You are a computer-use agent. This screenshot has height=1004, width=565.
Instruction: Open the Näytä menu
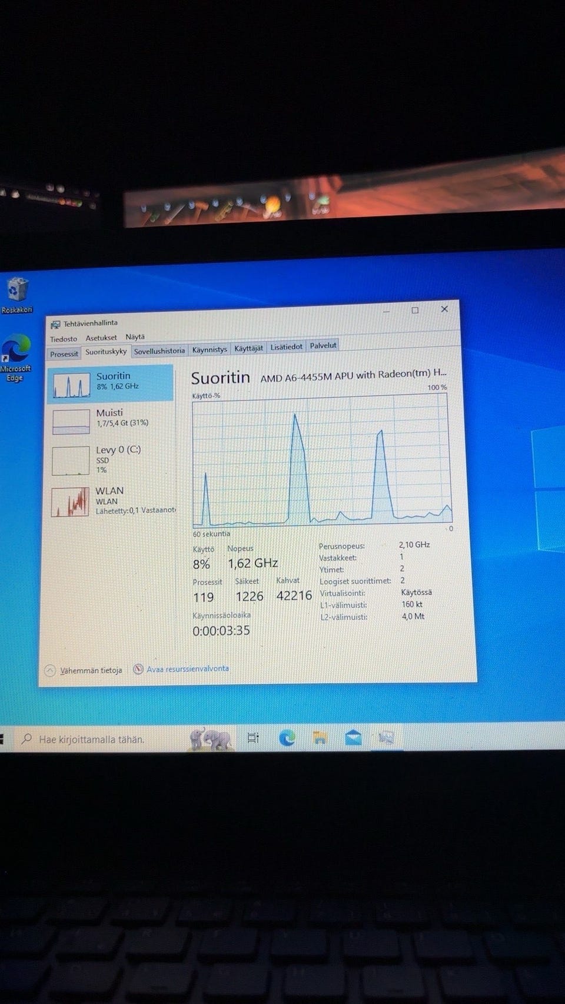click(135, 336)
